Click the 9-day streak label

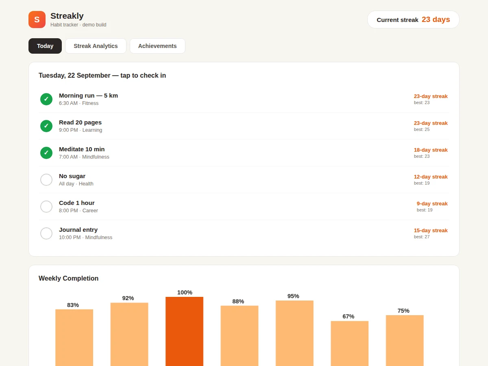[432, 204]
